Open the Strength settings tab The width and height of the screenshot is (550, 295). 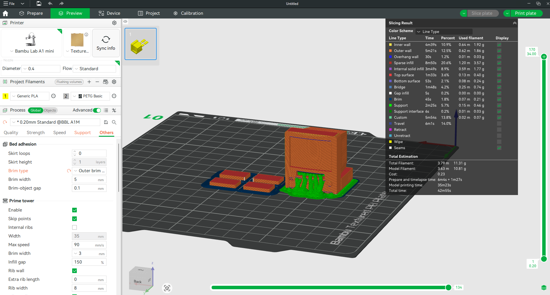tap(36, 133)
